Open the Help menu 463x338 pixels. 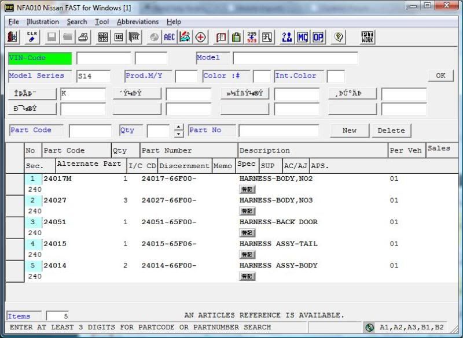point(174,22)
